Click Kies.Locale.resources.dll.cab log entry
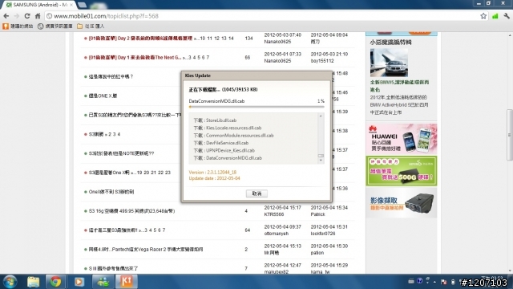The height and width of the screenshot is (289, 513). [228, 128]
